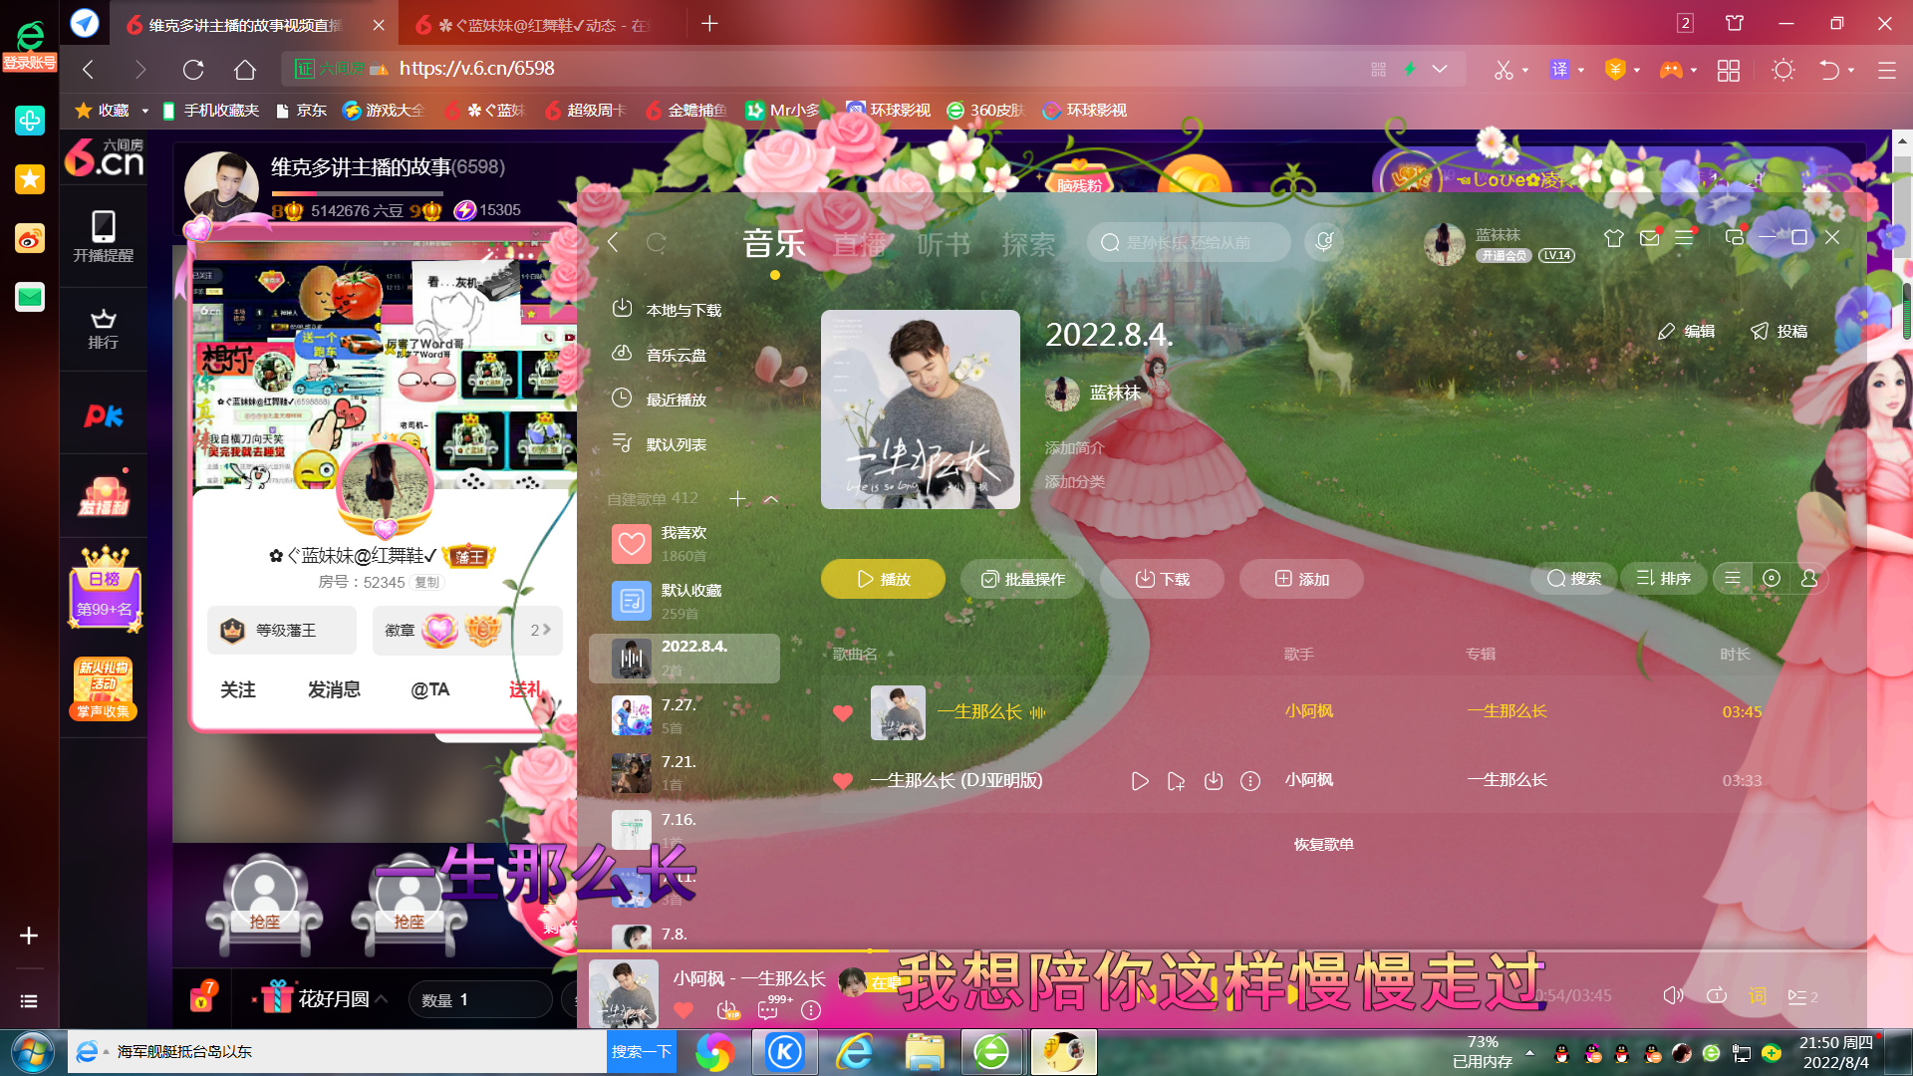
Task: Open the translate tool in browser toolbar
Action: pyautogui.click(x=1559, y=70)
